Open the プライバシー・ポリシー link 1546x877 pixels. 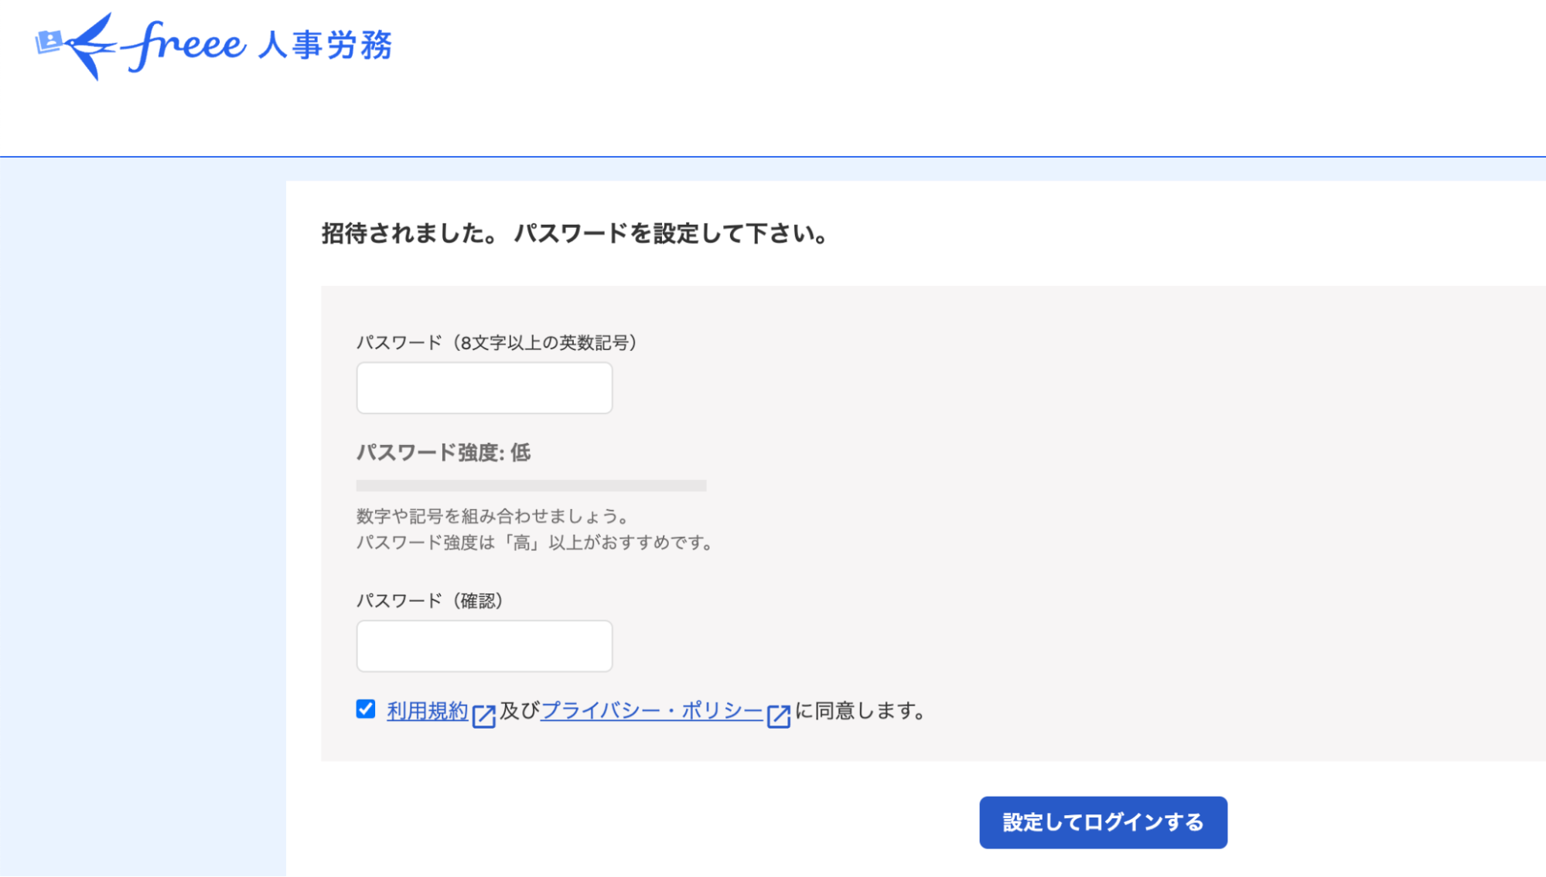(x=652, y=711)
